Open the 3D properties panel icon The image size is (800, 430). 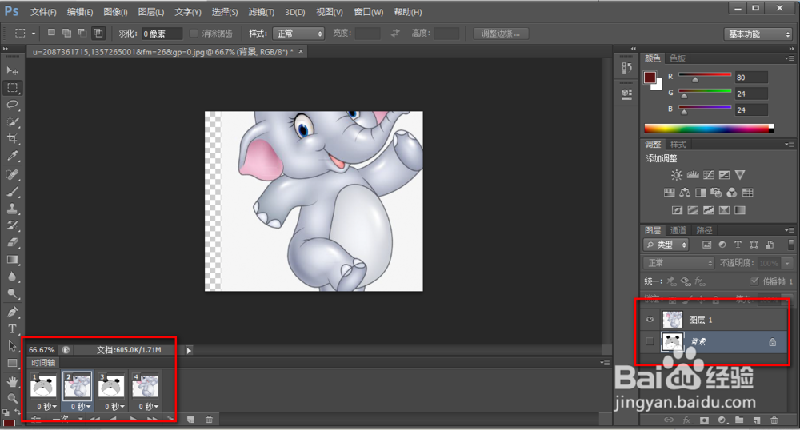tap(627, 94)
